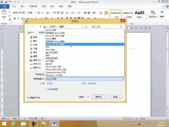
Task: Toggle Italic formatting
Action: click(18, 18)
